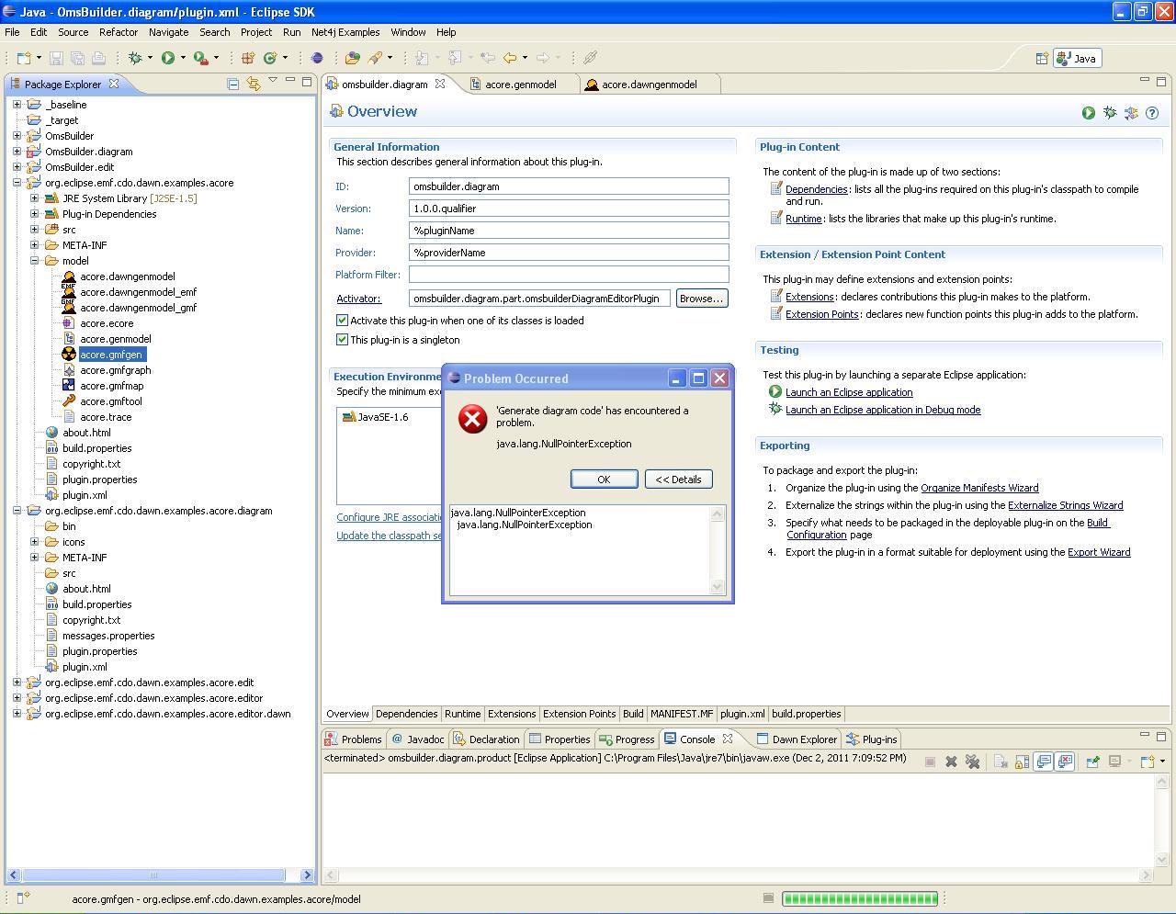
Task: Click the Platform Filter input field
Action: tap(568, 275)
